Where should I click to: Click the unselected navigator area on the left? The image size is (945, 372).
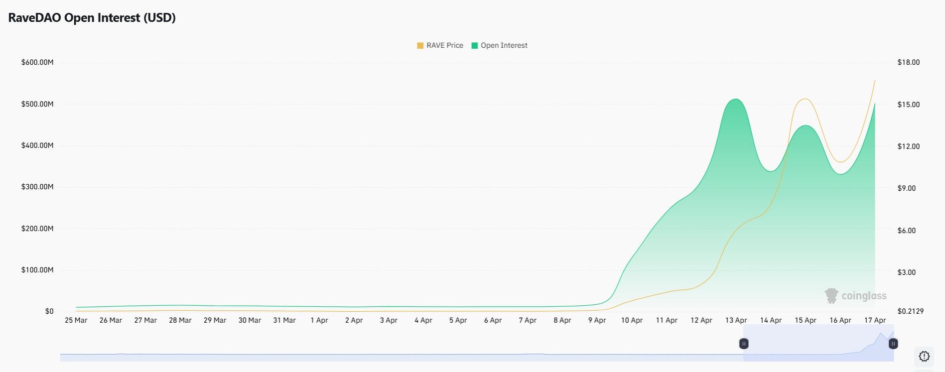pyautogui.click(x=399, y=355)
